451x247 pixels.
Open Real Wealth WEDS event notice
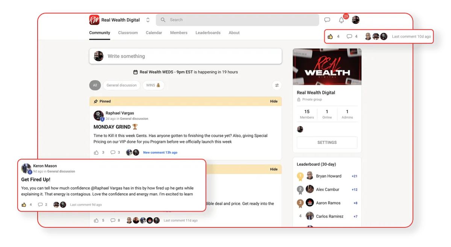pos(189,72)
